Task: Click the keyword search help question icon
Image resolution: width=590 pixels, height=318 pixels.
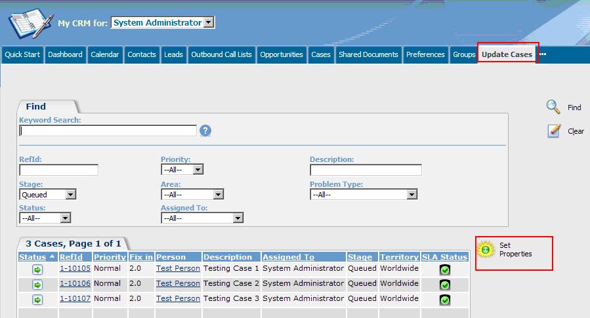Action: (205, 131)
